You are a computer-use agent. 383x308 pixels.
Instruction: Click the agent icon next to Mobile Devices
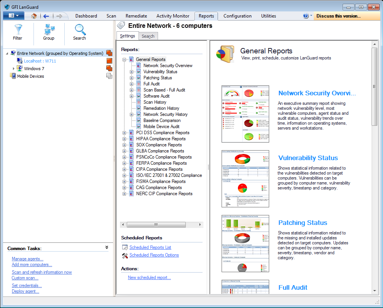pyautogui.click(x=109, y=76)
